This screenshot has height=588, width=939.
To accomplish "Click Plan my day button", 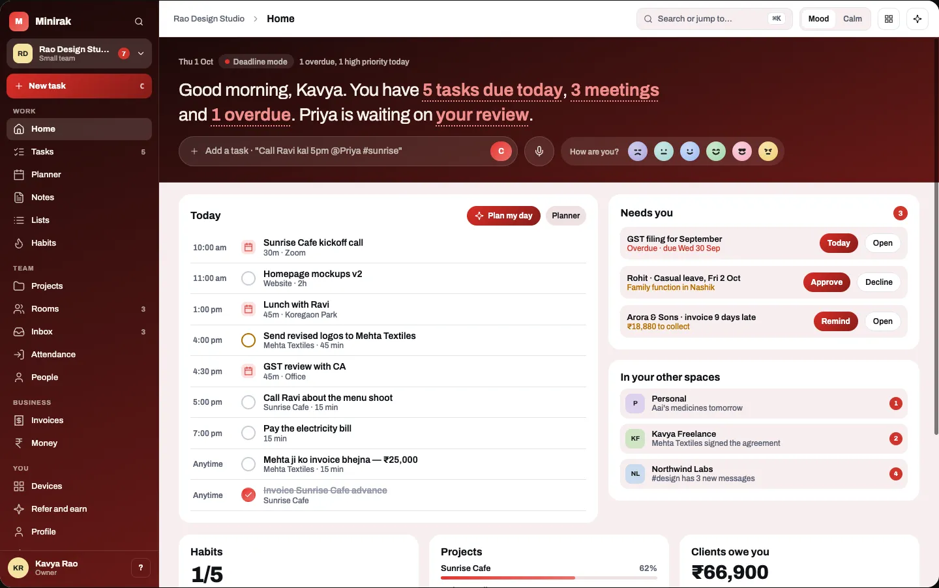I will point(503,216).
